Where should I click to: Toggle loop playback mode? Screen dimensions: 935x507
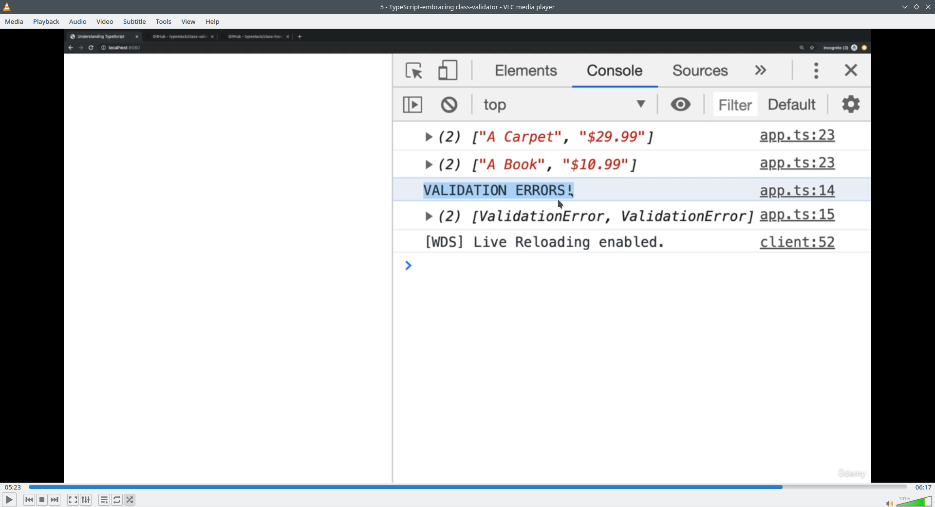coord(117,500)
